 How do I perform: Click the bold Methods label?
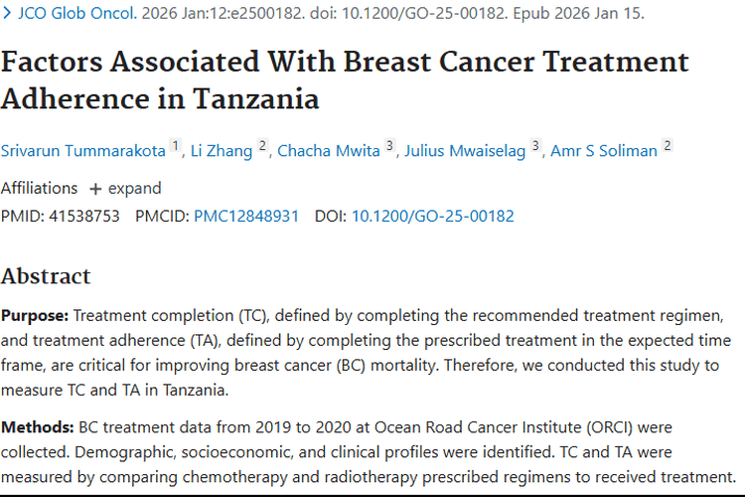38,427
